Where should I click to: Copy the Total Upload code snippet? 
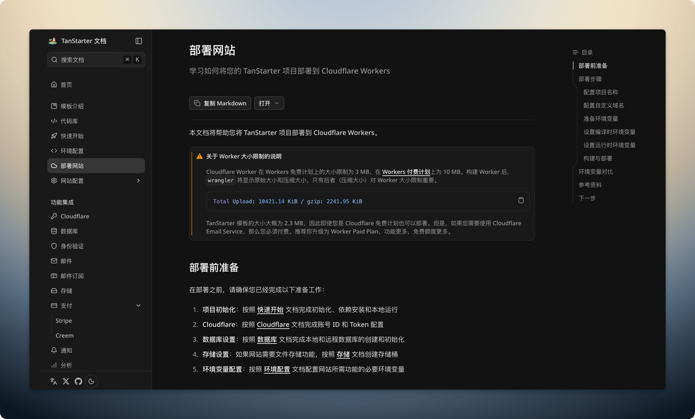521,201
